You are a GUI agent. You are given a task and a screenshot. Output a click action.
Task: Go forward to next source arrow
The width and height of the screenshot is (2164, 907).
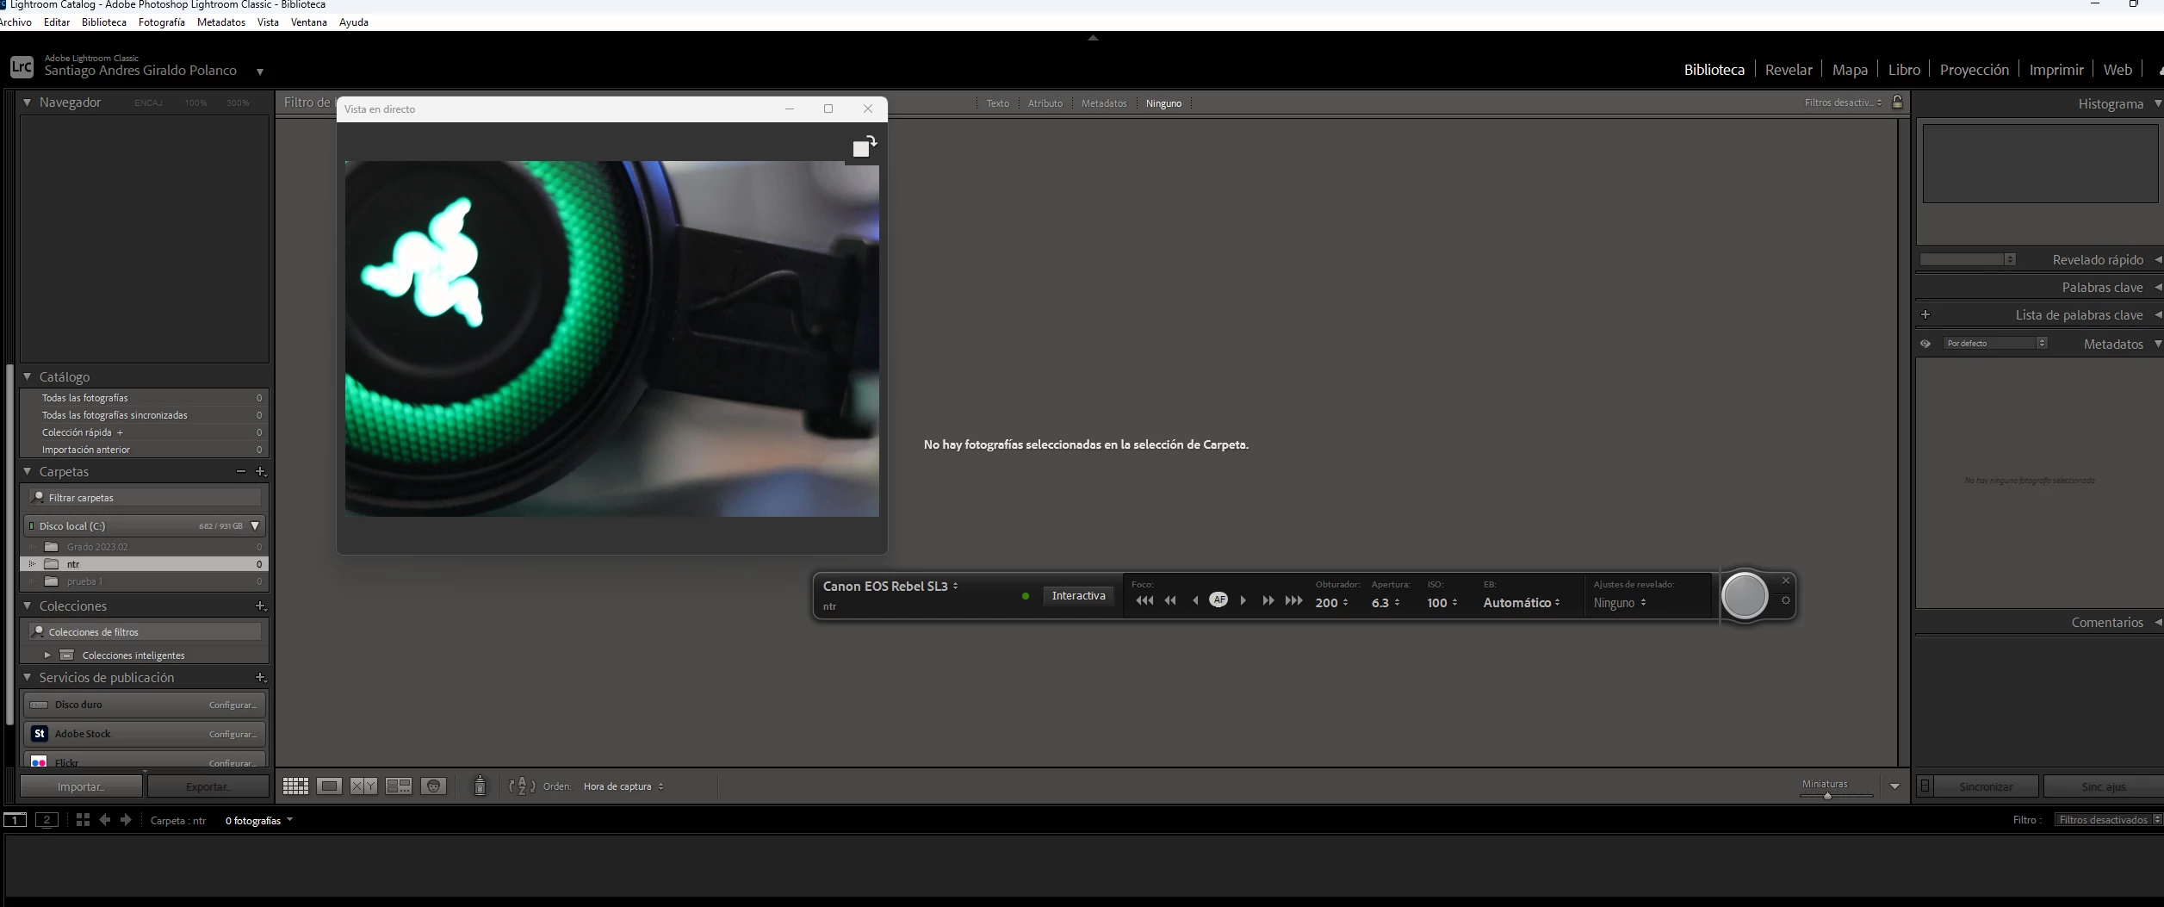point(126,819)
